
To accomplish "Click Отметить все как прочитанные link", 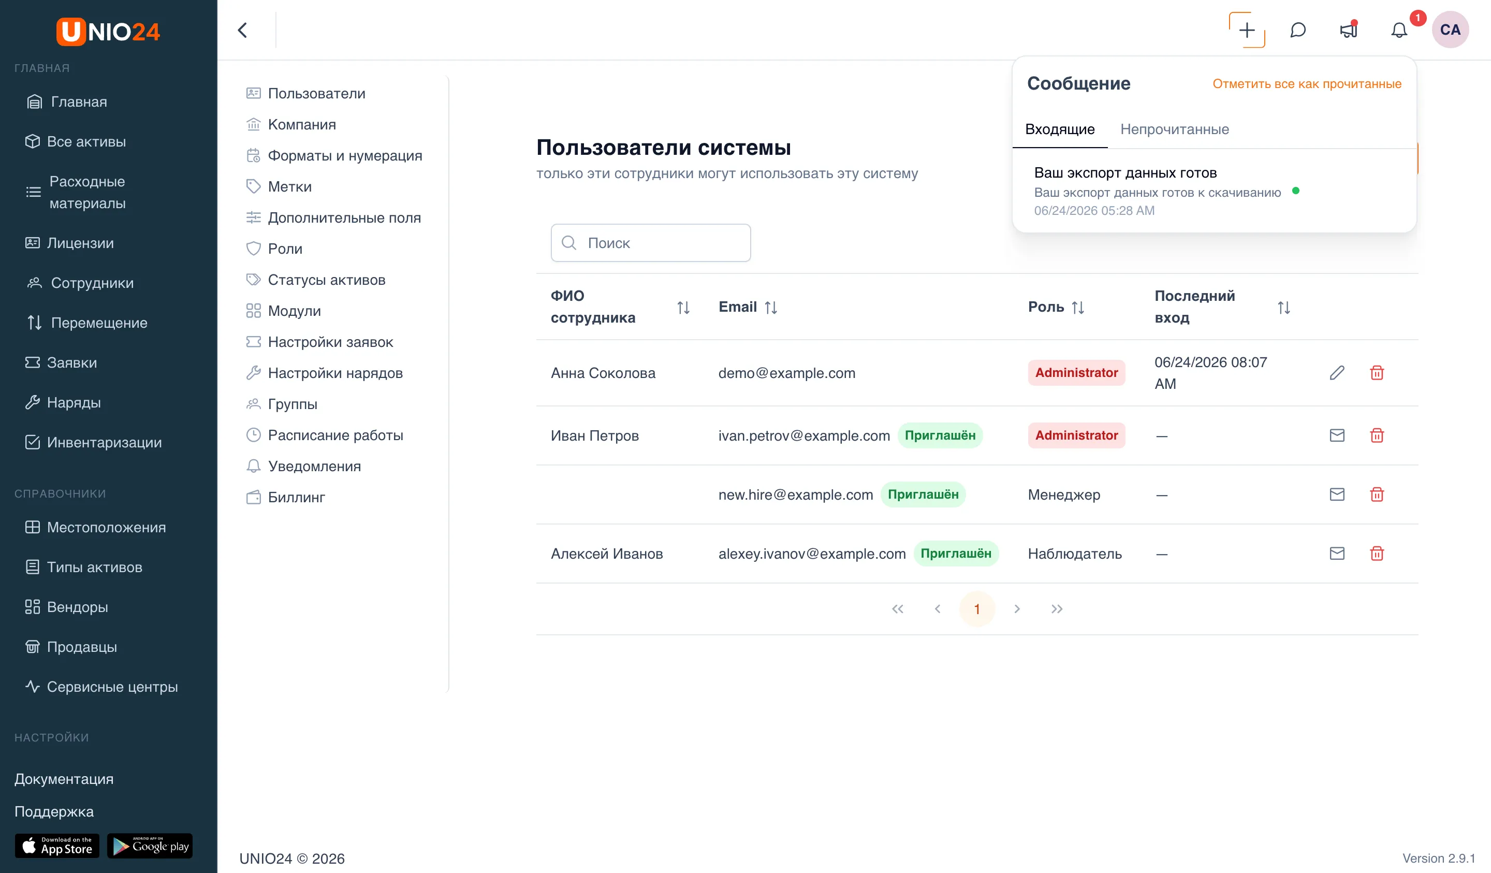I will (1307, 84).
